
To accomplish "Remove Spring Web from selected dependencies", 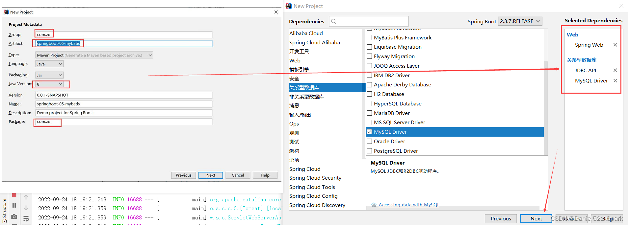I will pos(615,45).
